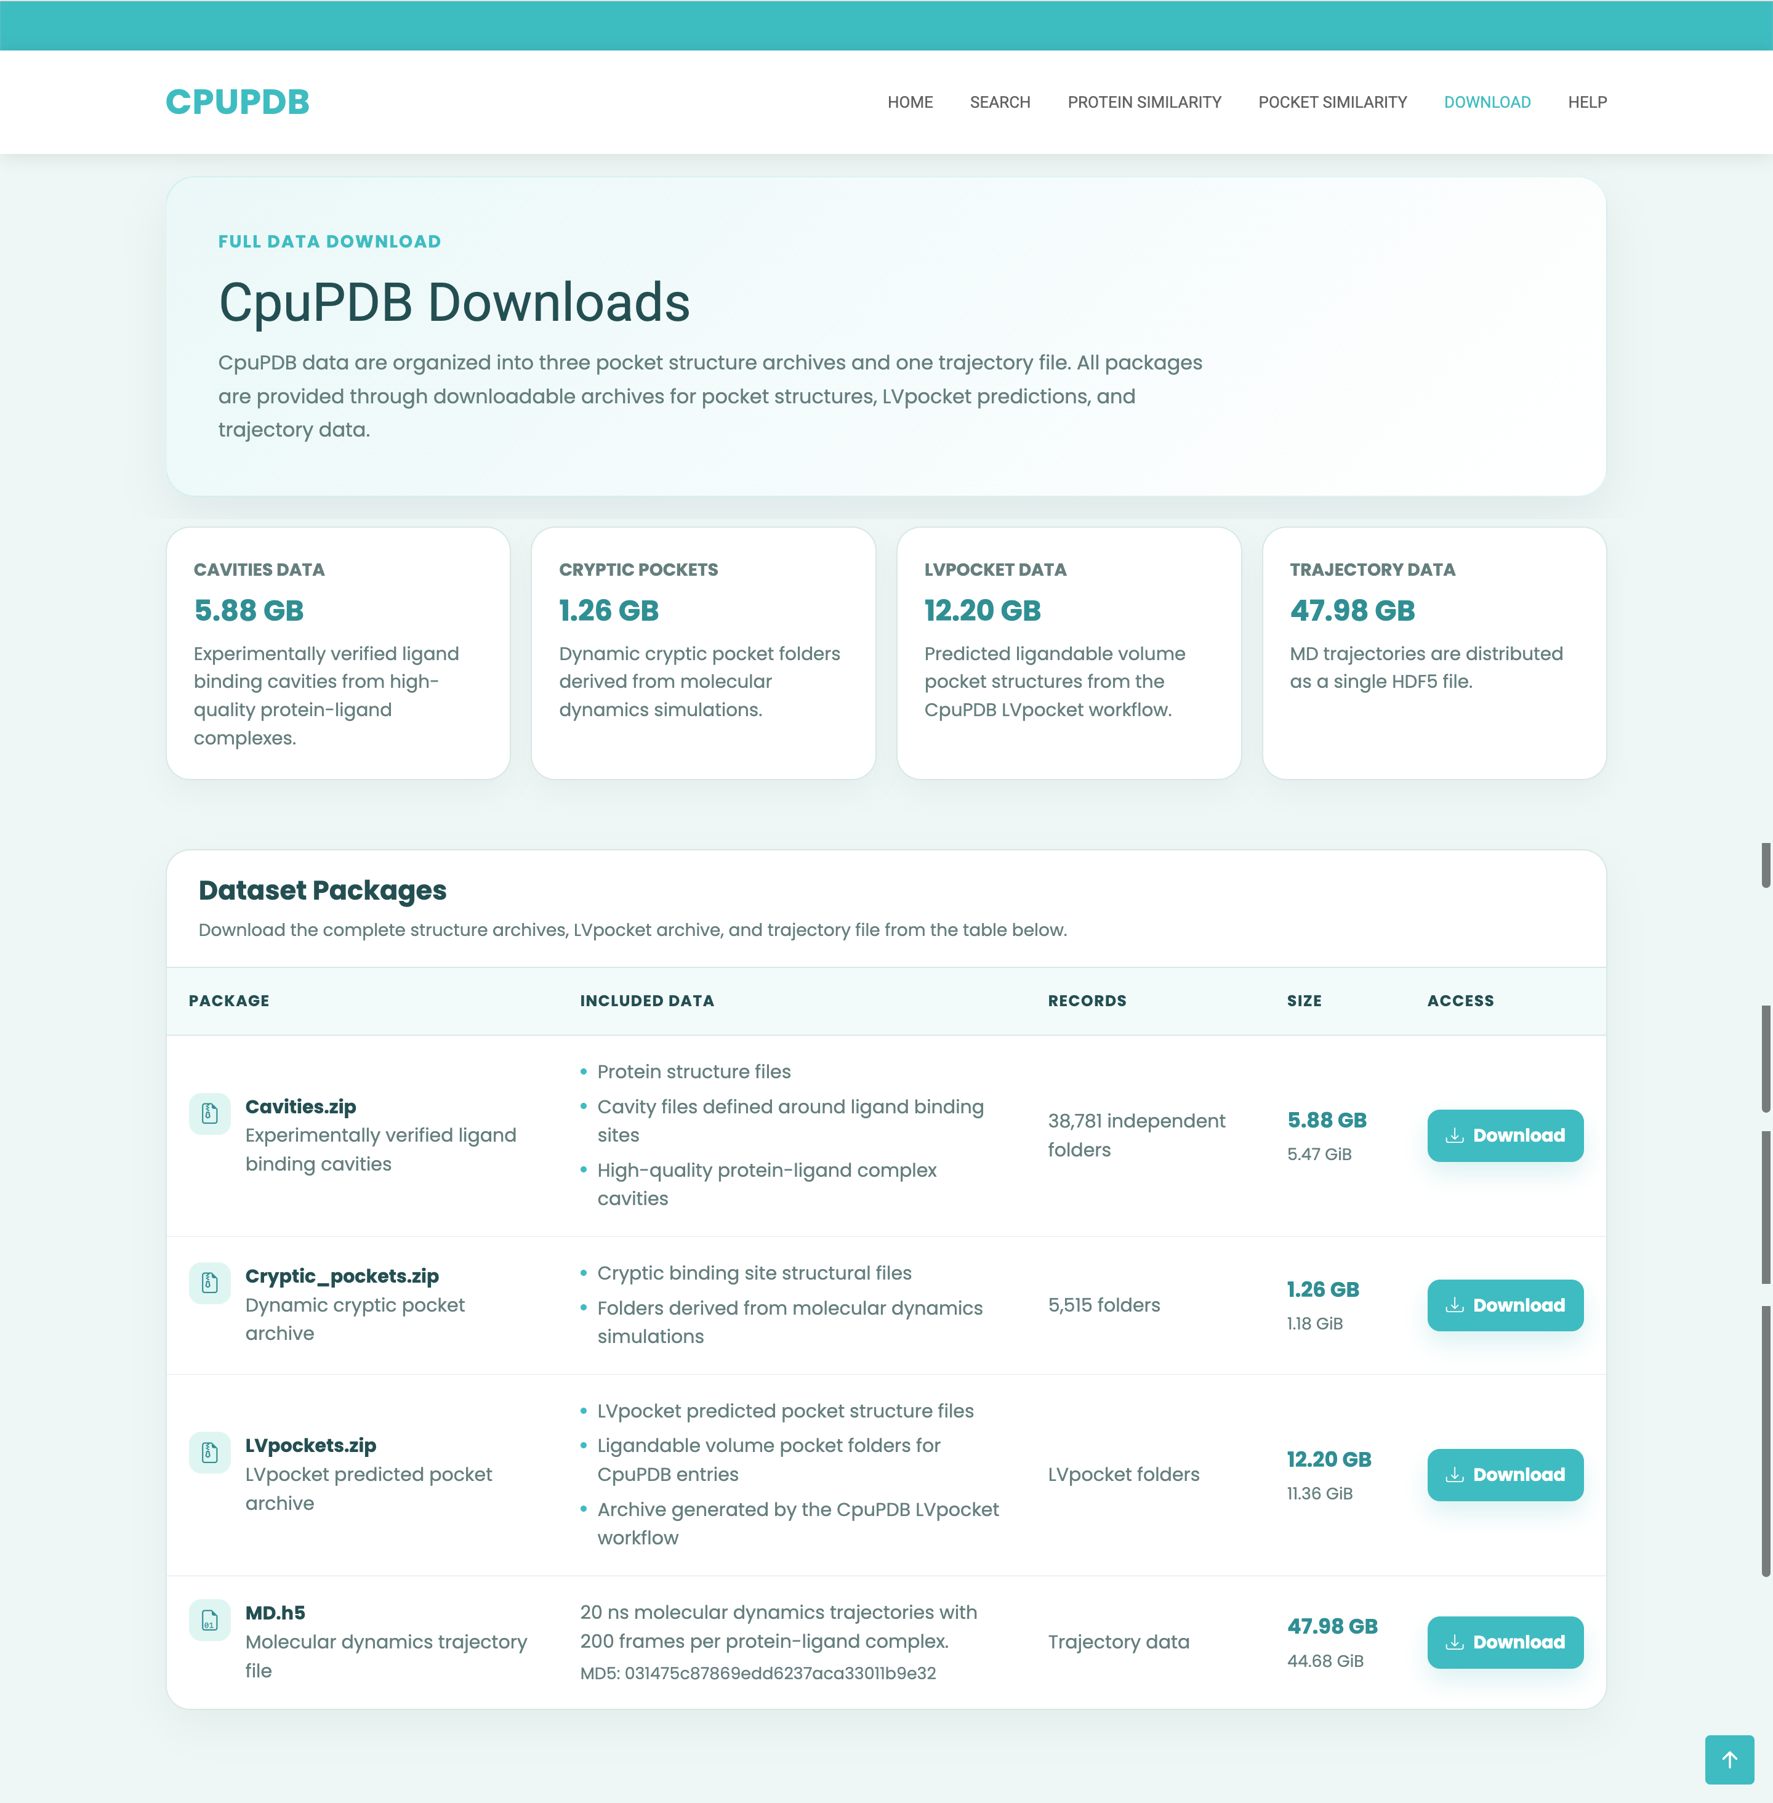Click the RECORDS column header

tap(1087, 1000)
